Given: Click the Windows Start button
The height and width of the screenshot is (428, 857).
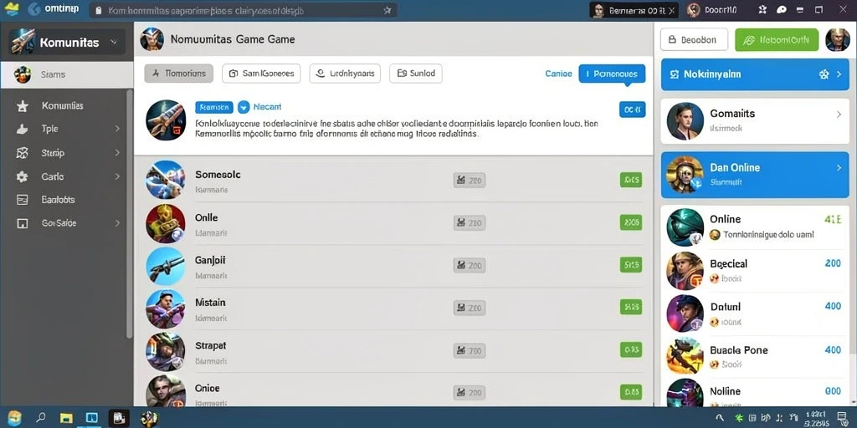Looking at the screenshot, I should tap(14, 418).
